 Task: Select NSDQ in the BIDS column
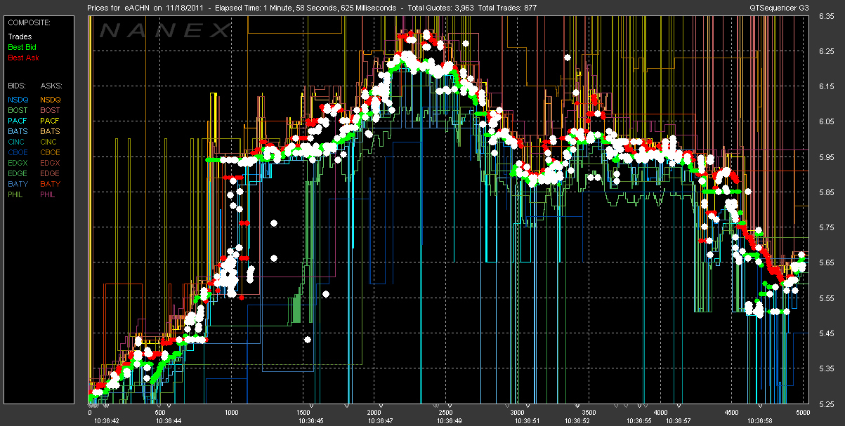click(x=18, y=100)
